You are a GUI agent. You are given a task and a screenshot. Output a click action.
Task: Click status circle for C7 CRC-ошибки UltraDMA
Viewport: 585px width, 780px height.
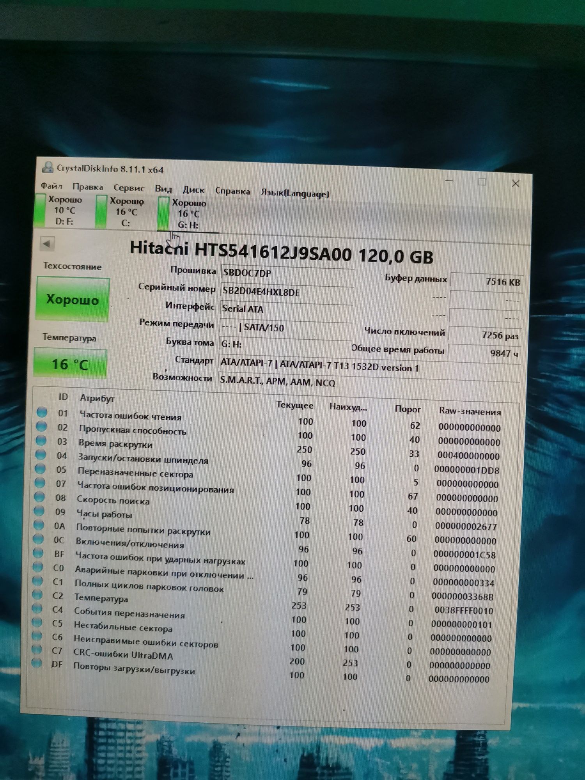pyautogui.click(x=37, y=649)
